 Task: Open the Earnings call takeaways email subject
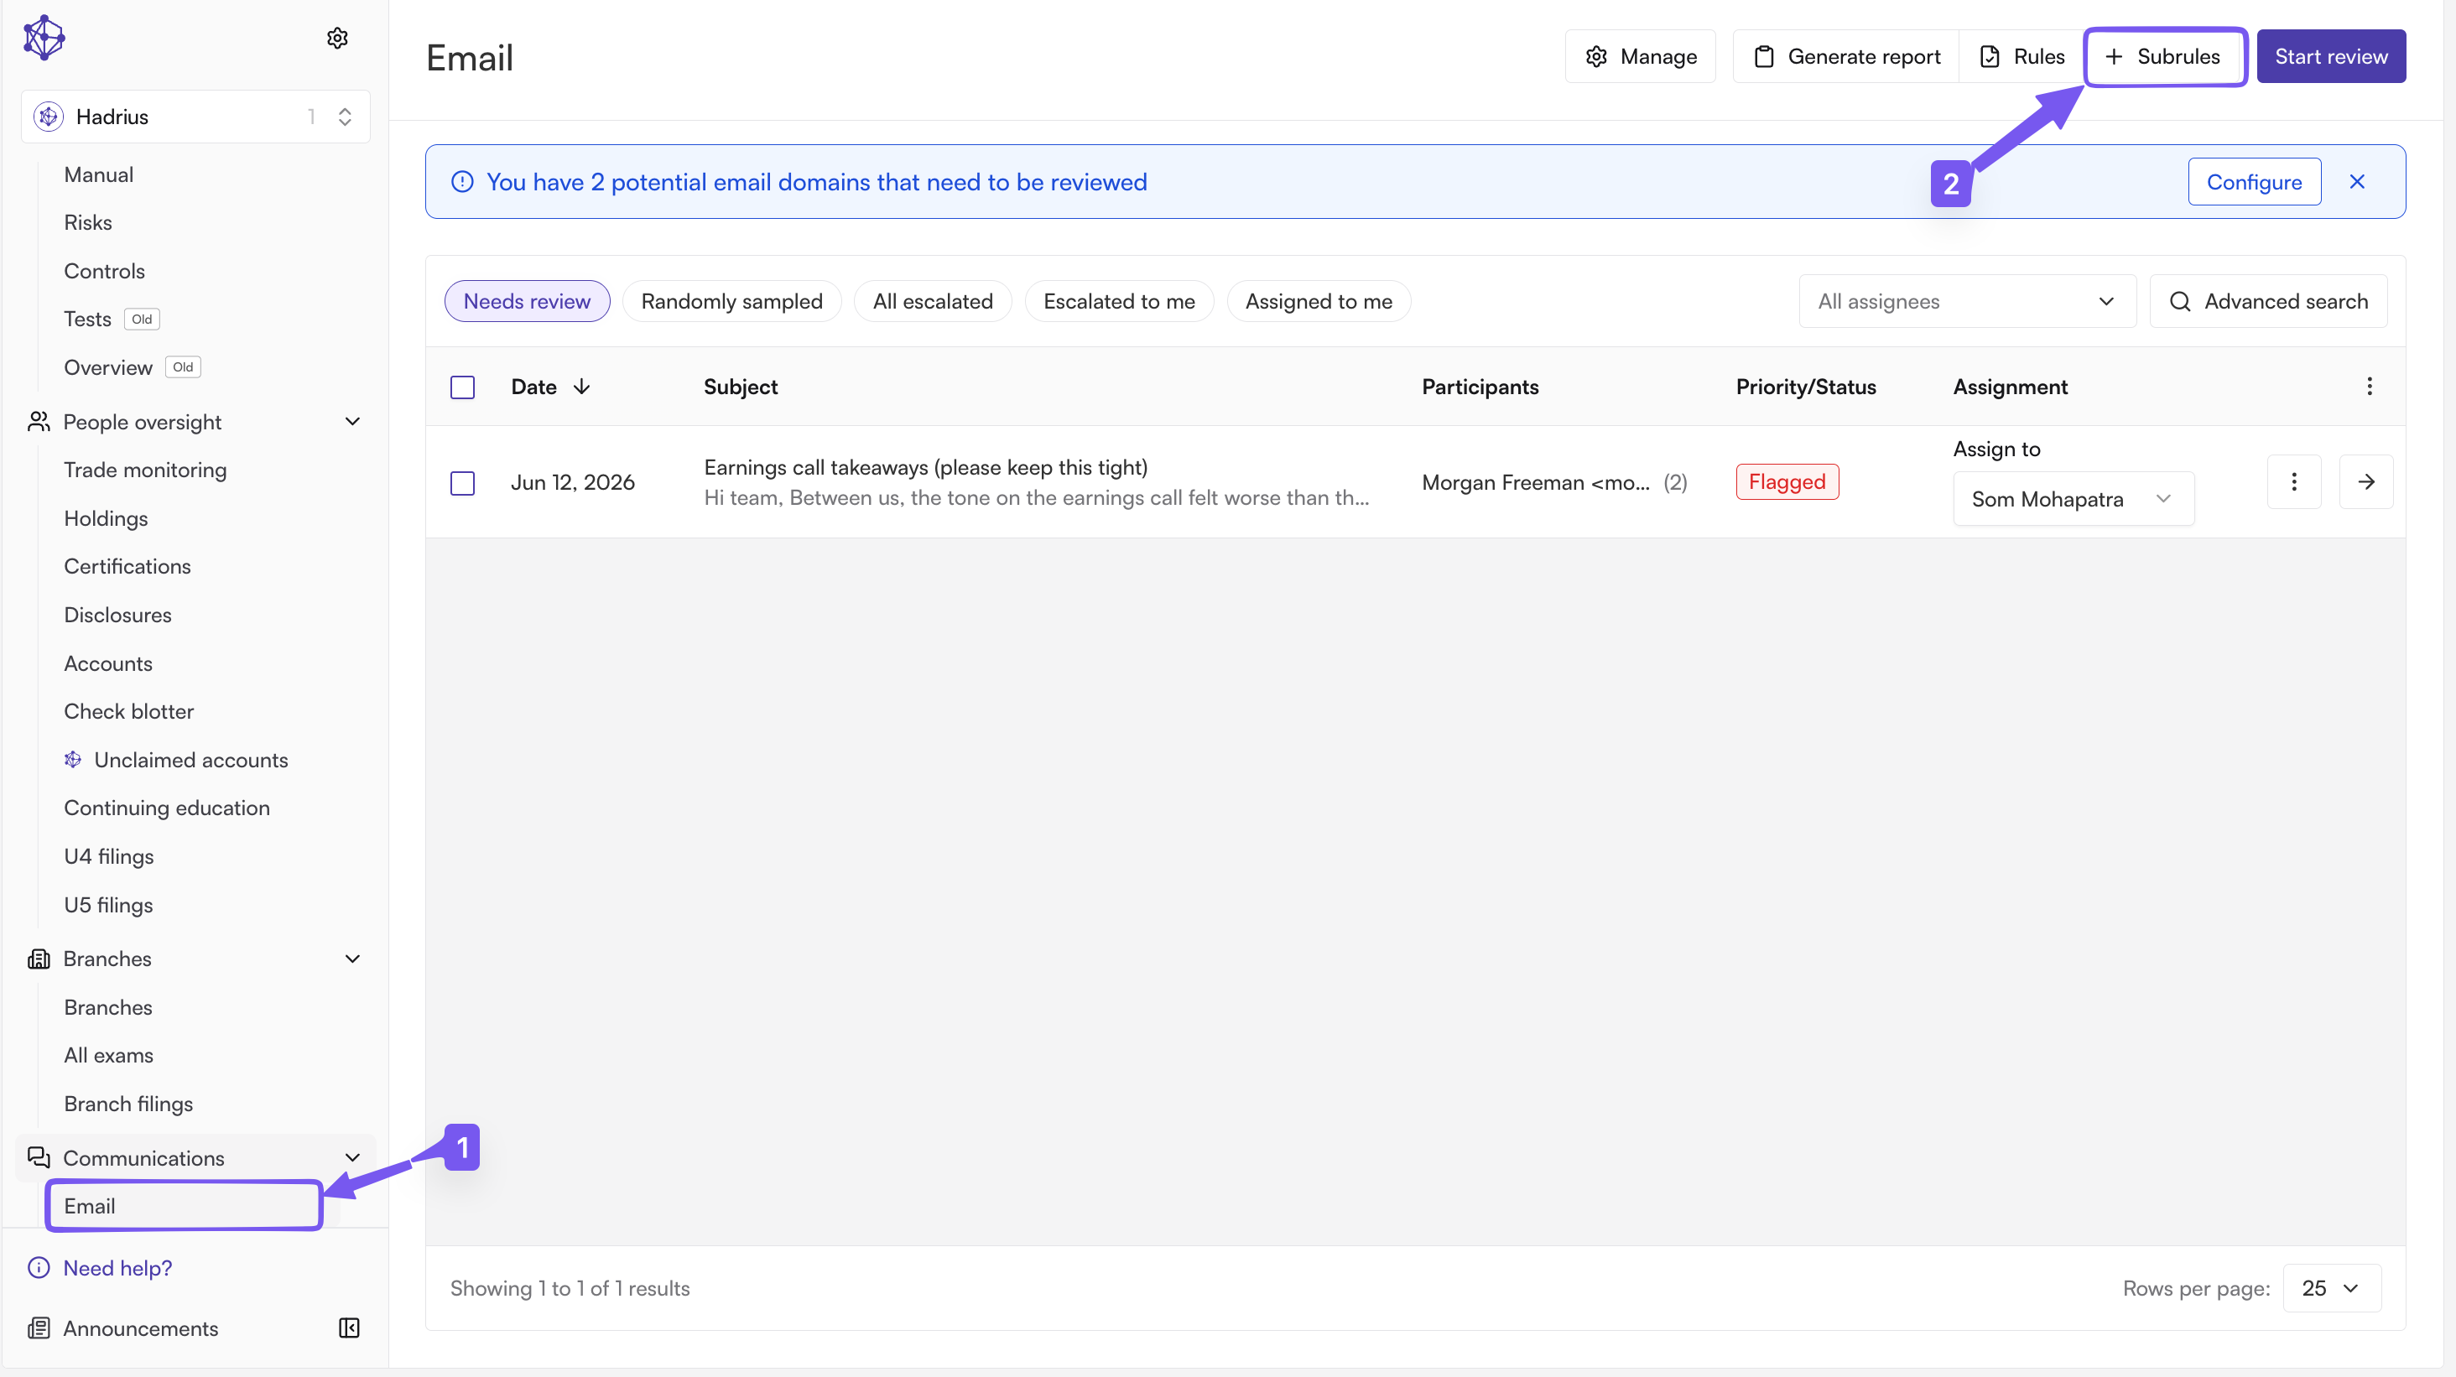(926, 467)
